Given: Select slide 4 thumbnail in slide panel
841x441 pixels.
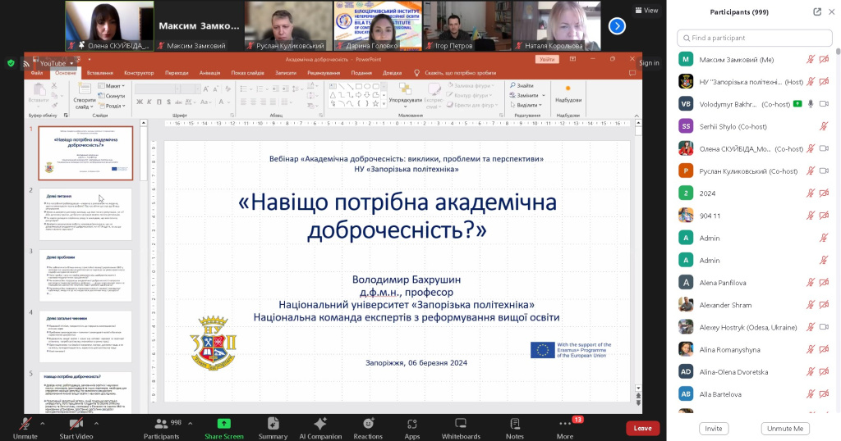Looking at the screenshot, I should (x=85, y=337).
